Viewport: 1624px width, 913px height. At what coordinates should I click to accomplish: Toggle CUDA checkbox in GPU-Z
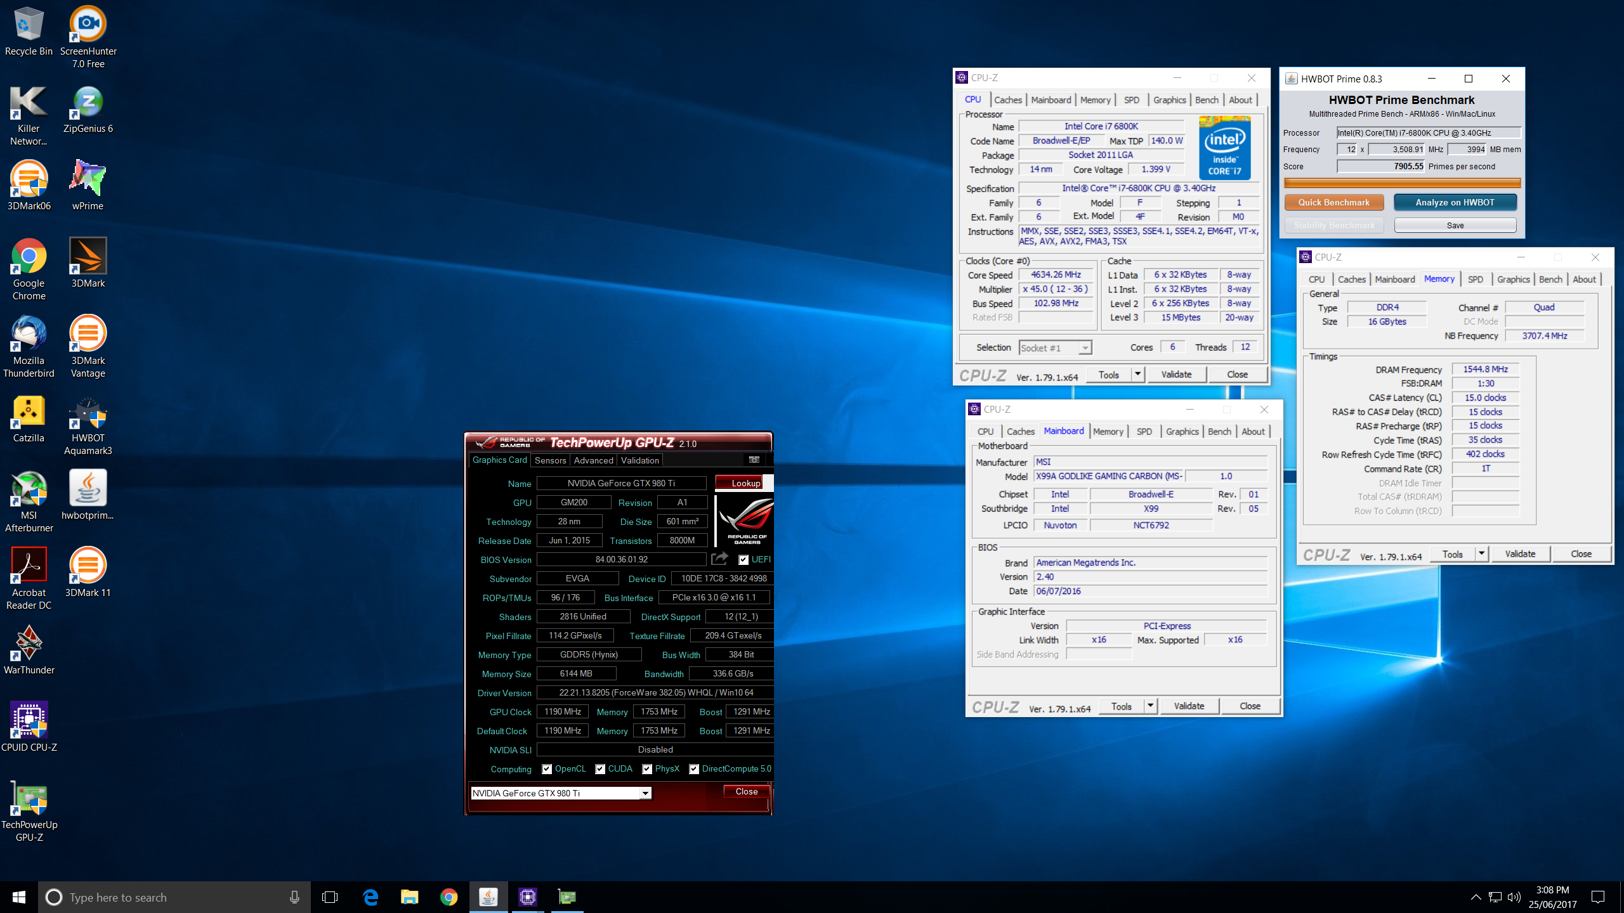(x=600, y=769)
